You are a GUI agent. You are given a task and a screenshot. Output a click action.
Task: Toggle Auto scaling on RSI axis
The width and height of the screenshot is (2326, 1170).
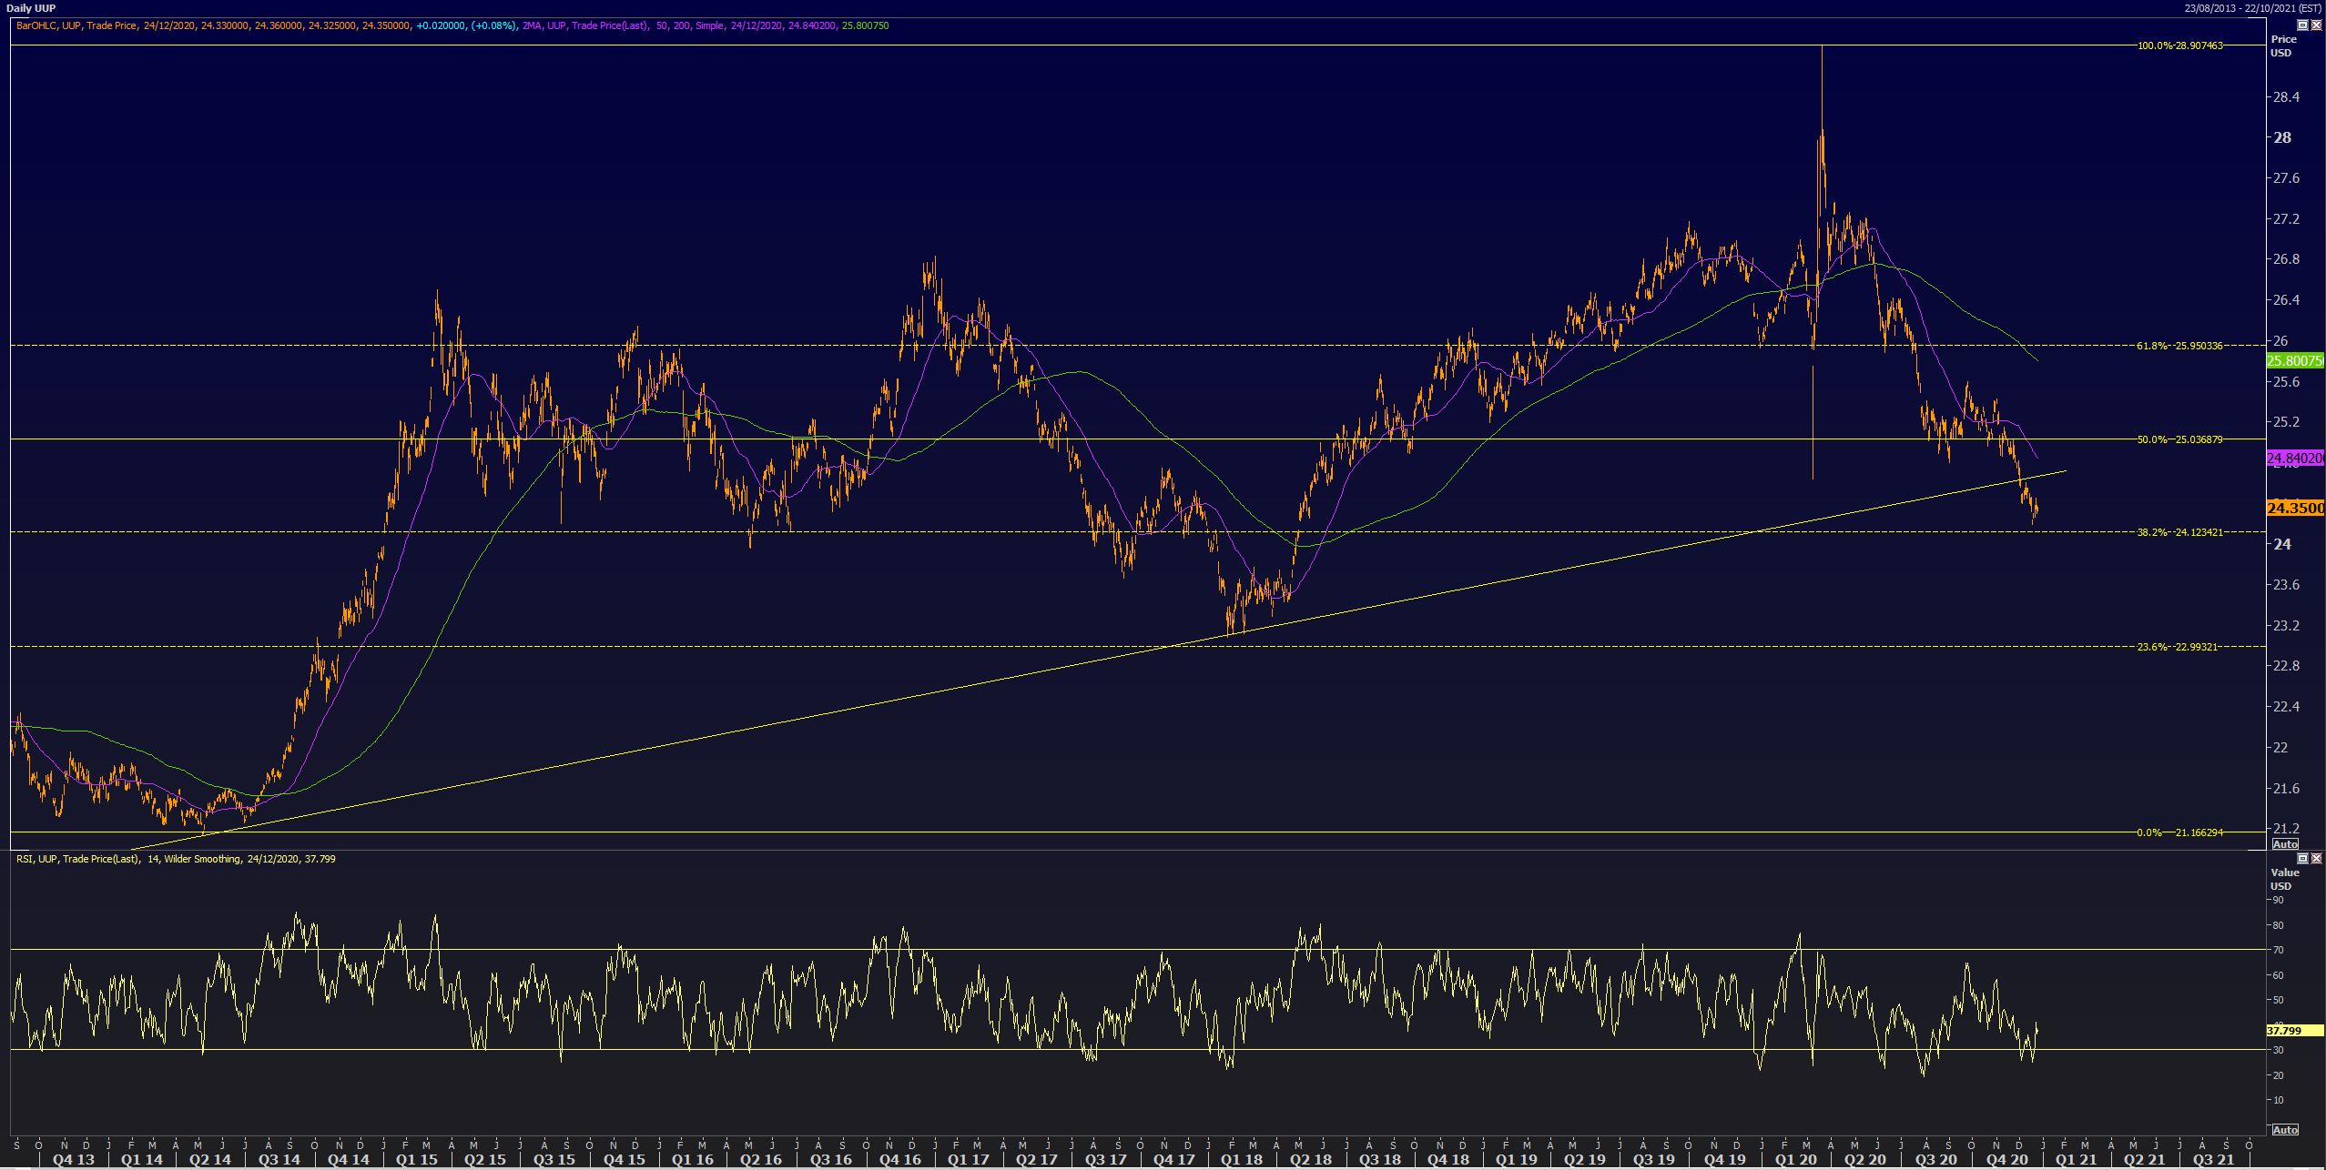click(x=2285, y=1130)
